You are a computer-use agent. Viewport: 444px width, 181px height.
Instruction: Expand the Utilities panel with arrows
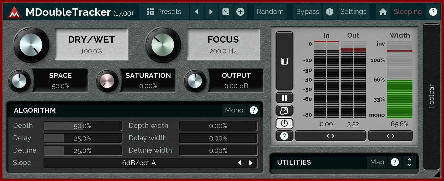coord(409,162)
